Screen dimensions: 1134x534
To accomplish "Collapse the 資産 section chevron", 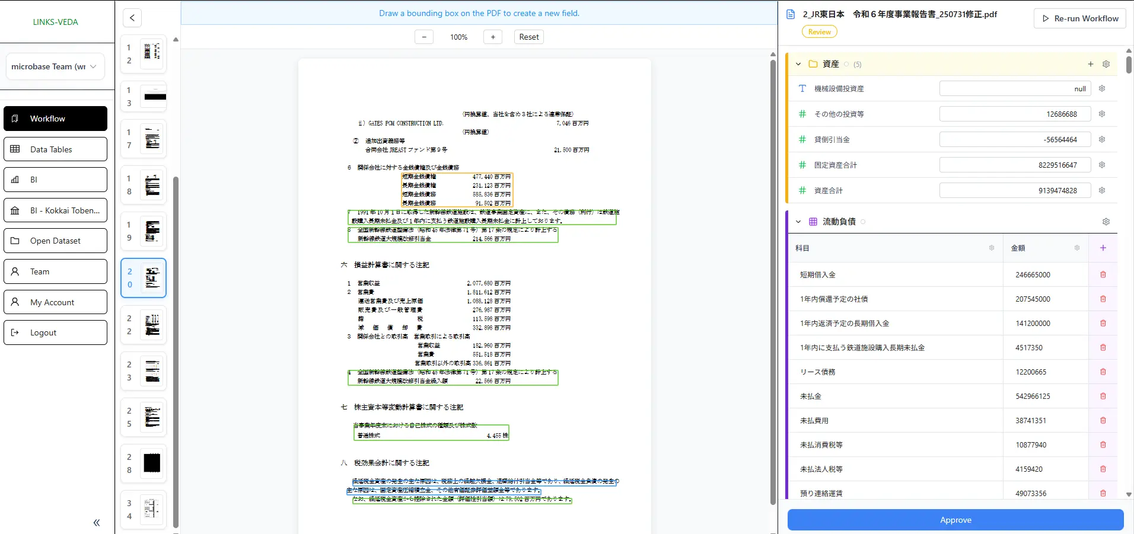I will coord(798,64).
